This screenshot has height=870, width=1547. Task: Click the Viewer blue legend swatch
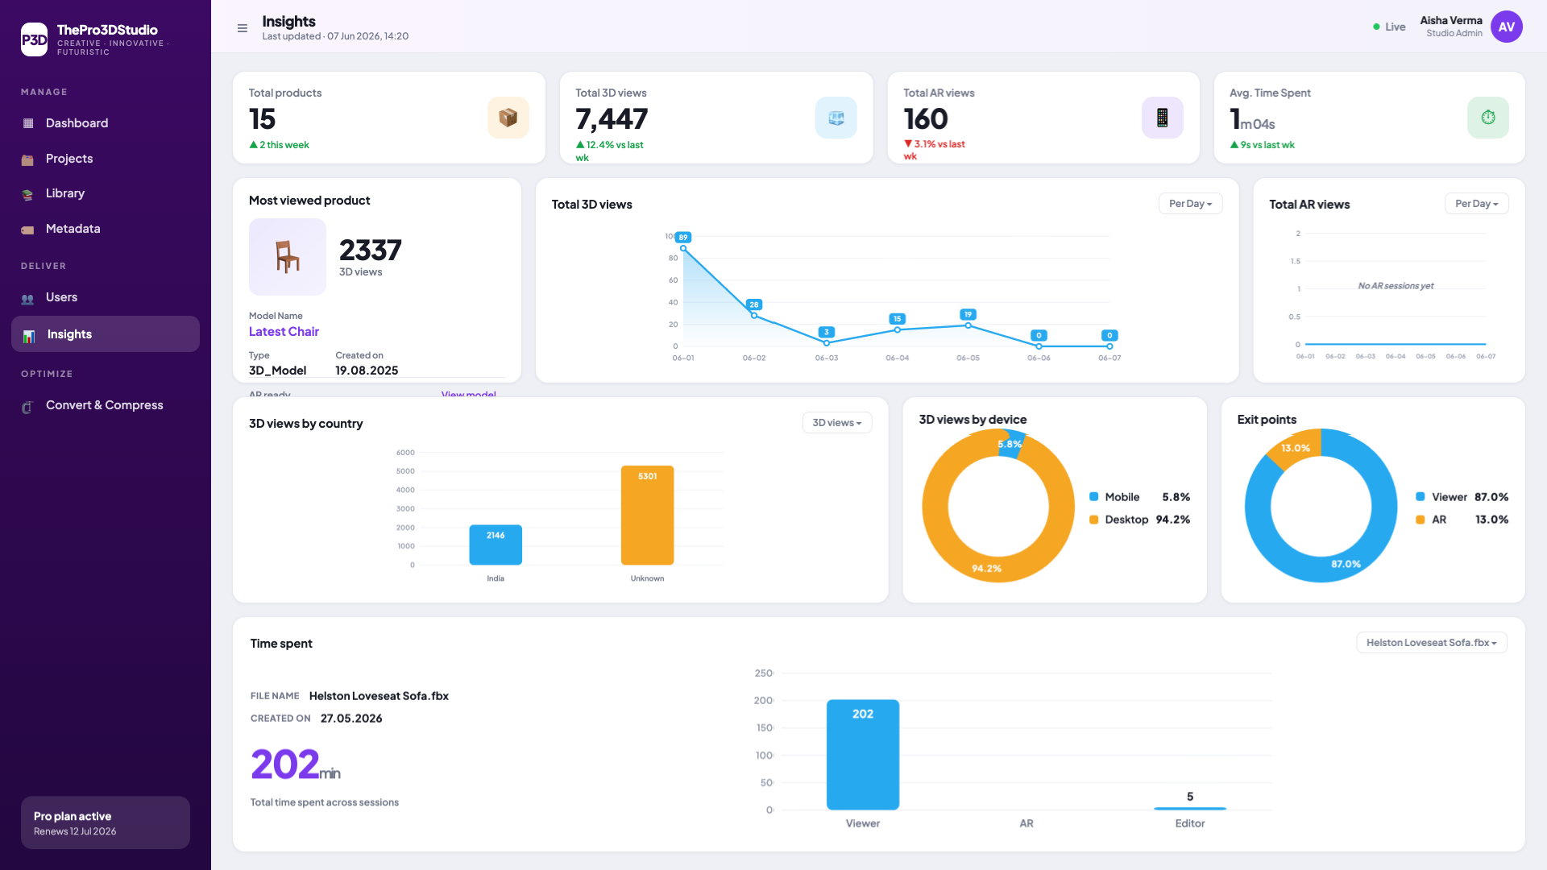[x=1421, y=497]
